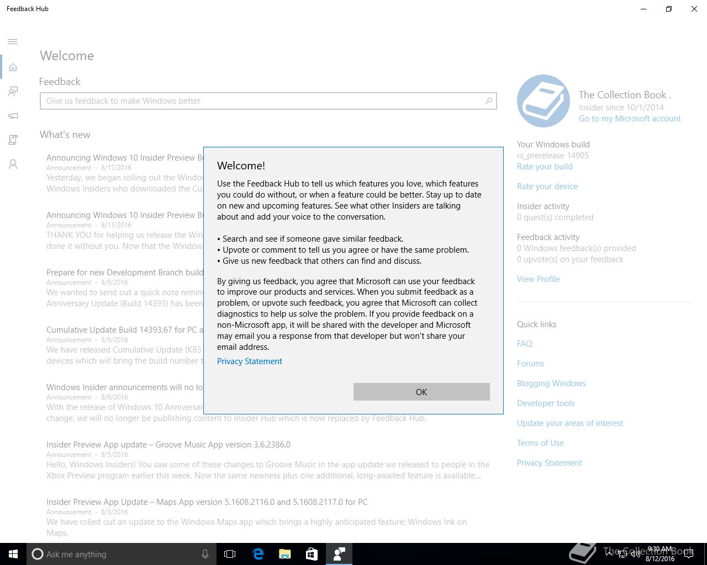Open the Feedback icon in sidebar
Viewport: 707px width, 565px height.
click(13, 92)
